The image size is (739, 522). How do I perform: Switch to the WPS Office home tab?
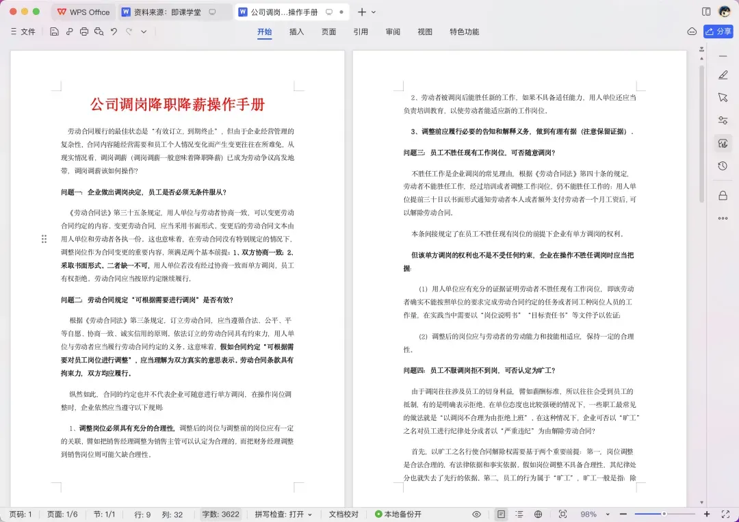pyautogui.click(x=83, y=12)
